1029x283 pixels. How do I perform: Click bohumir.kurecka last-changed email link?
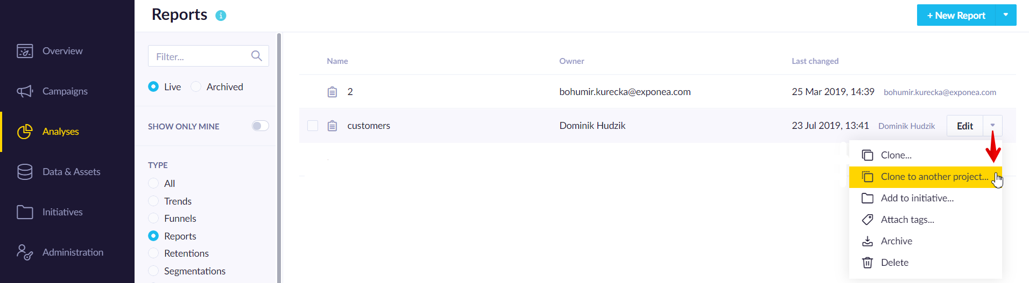[x=940, y=92]
